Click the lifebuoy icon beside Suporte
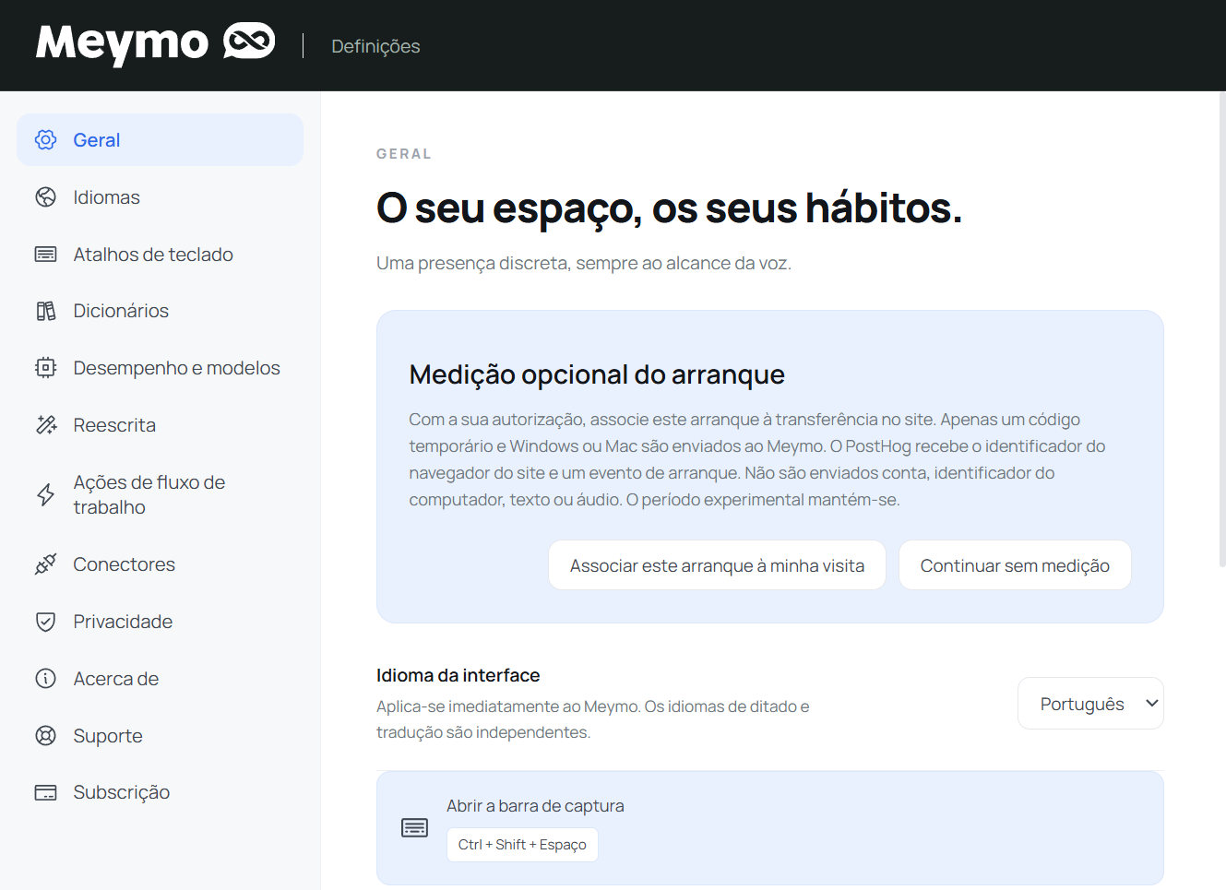Viewport: 1226px width, 890px height. point(45,736)
